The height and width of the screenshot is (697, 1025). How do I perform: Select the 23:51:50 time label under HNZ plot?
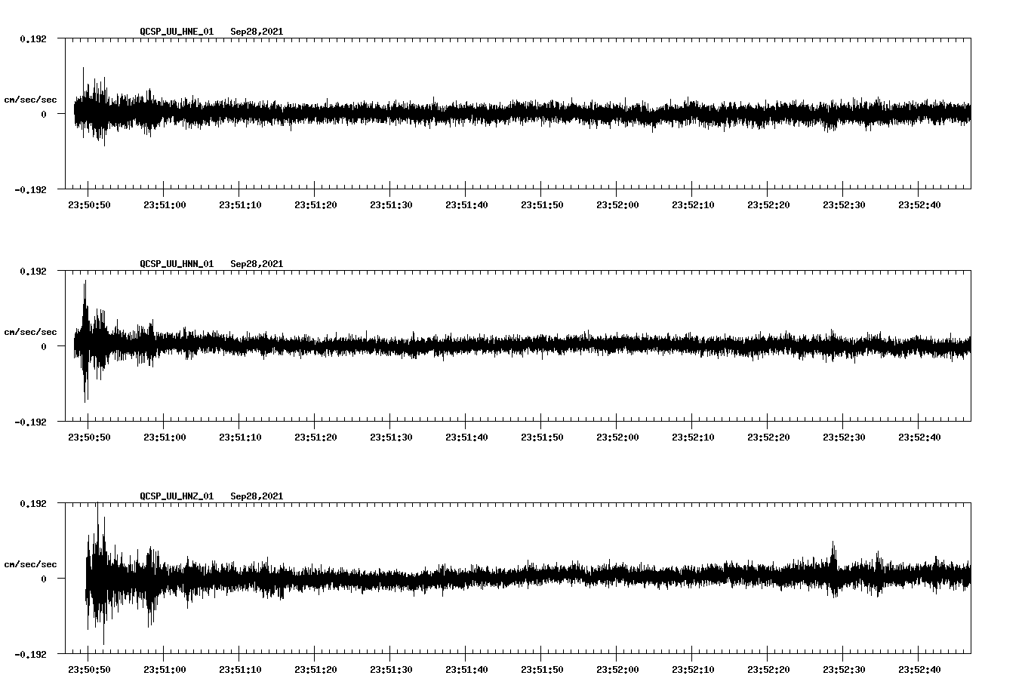pos(542,670)
